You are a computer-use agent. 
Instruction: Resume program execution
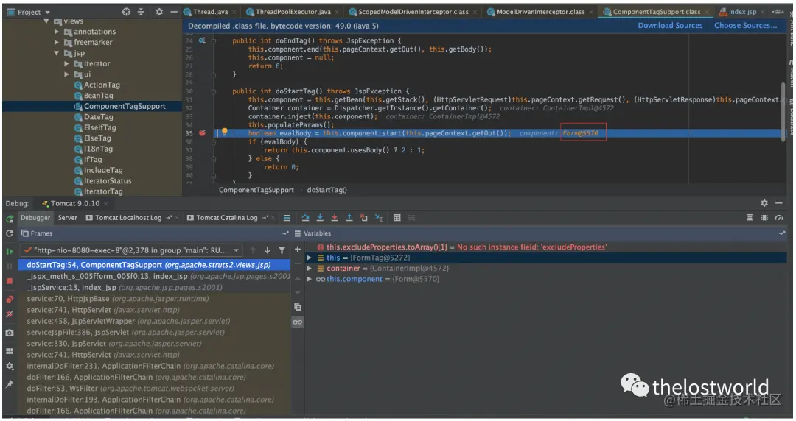click(9, 251)
